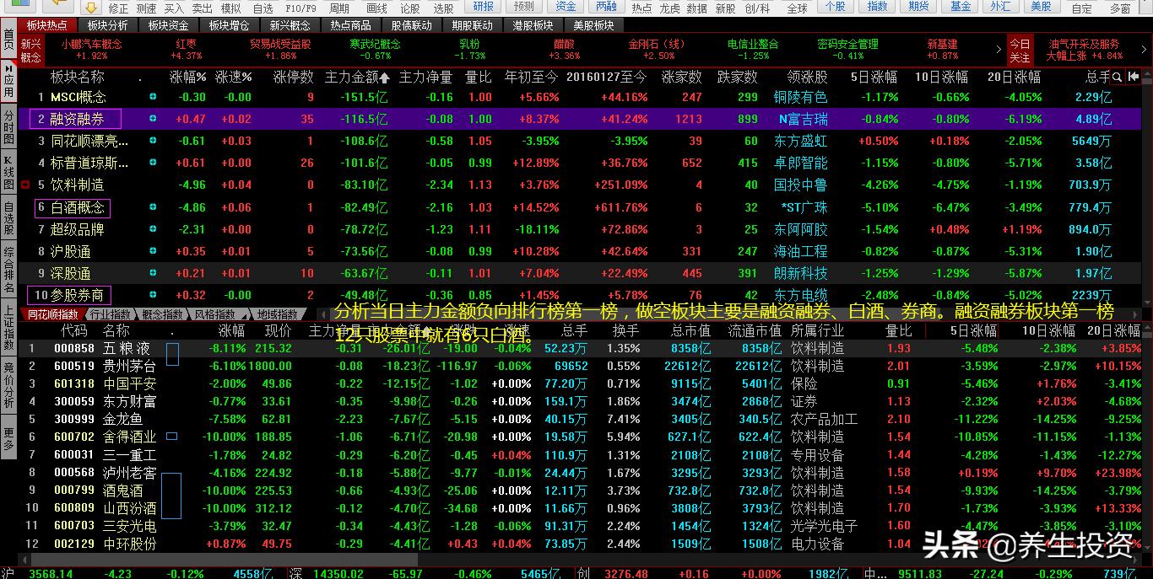The width and height of the screenshot is (1153, 579).
Task: Click the jump-to-first-column arrow icon
Action: [x=1134, y=77]
